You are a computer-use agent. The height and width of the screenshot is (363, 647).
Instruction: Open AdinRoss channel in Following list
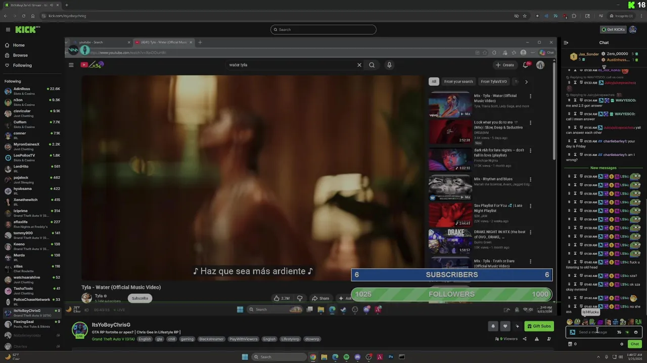(31, 91)
